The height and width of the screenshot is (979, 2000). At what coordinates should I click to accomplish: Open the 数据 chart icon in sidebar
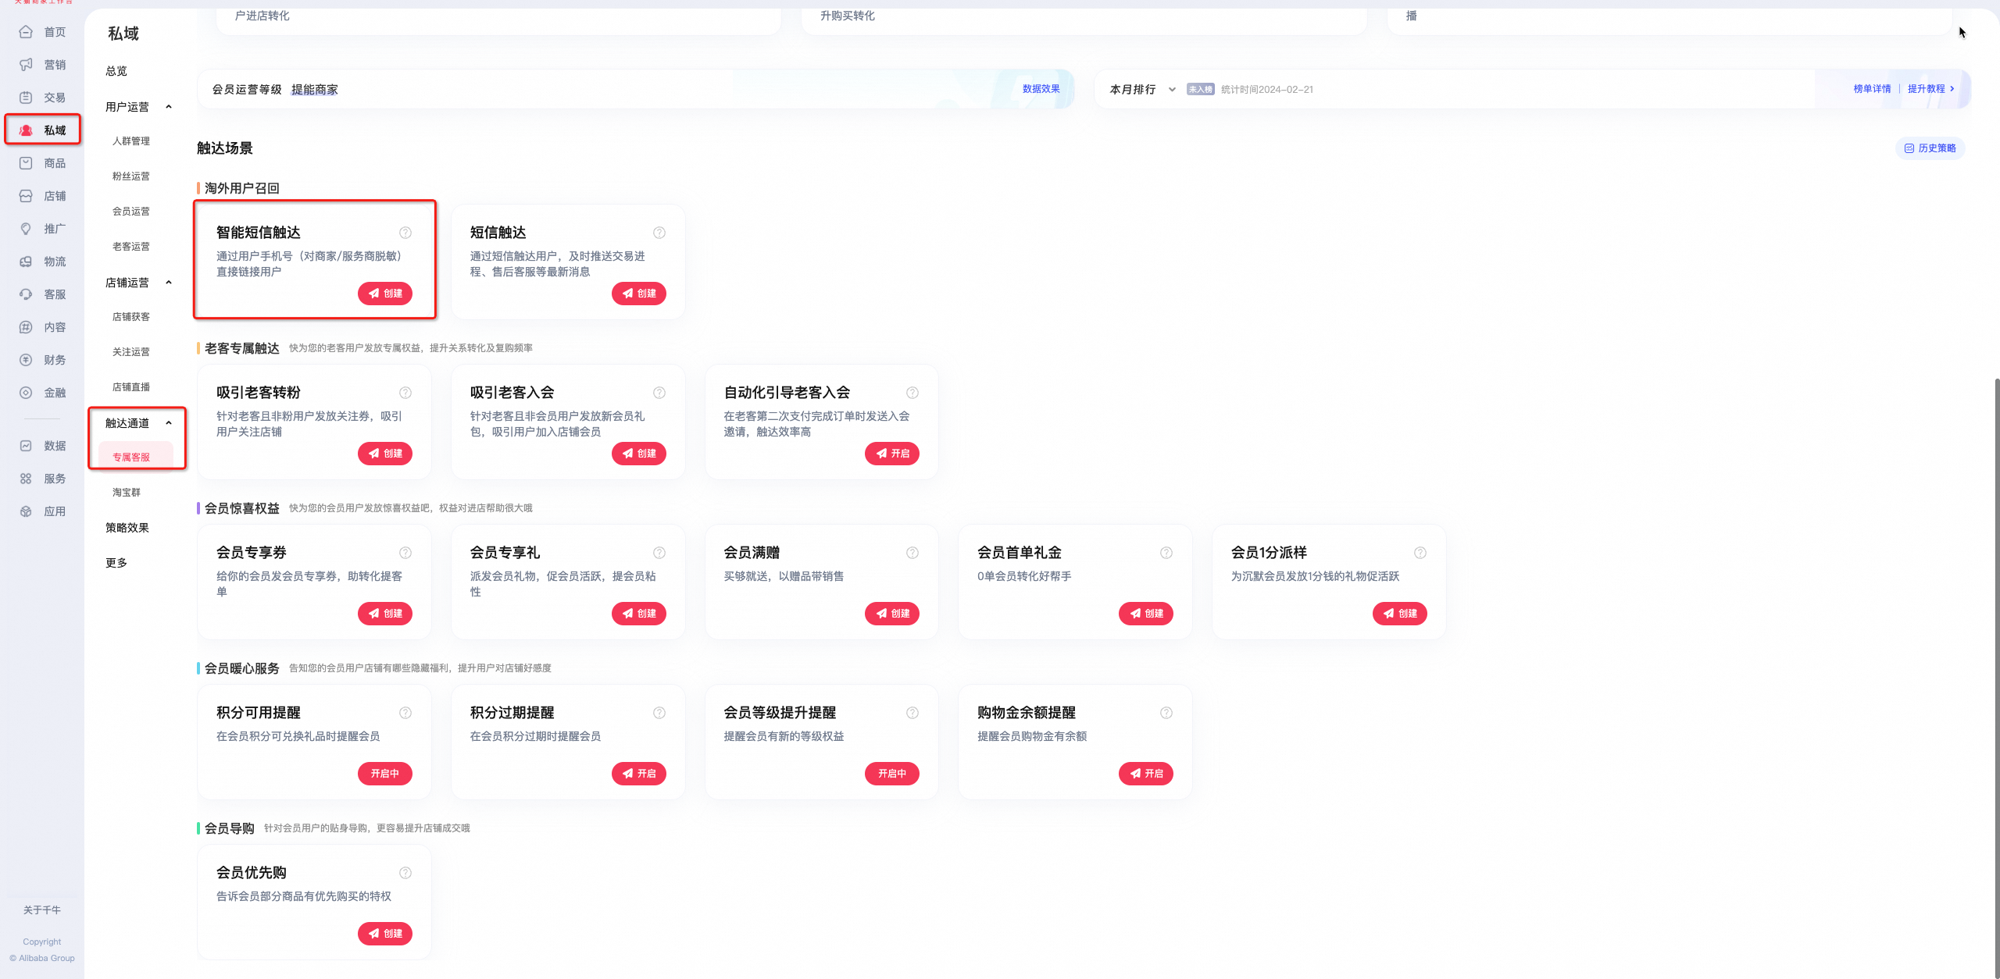tap(26, 446)
